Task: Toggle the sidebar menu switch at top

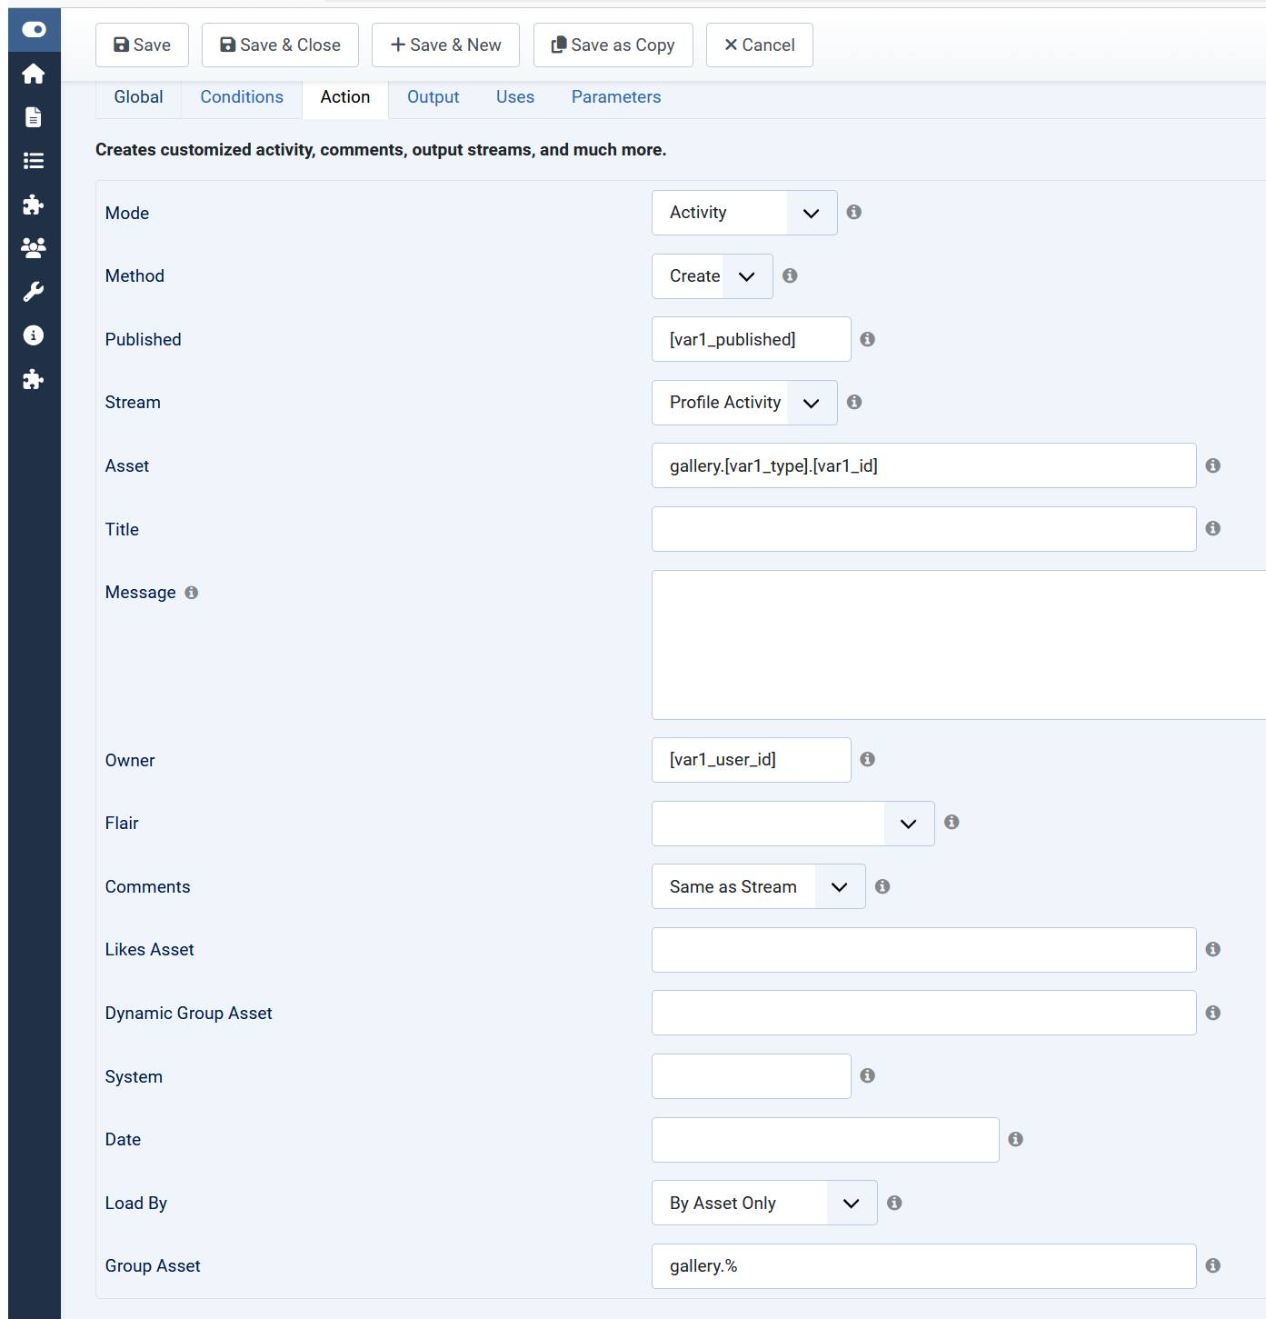Action: pos(34,30)
